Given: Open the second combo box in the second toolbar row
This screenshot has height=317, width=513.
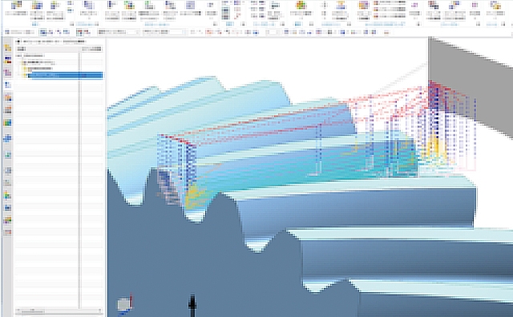Looking at the screenshot, I should pyautogui.click(x=163, y=32).
